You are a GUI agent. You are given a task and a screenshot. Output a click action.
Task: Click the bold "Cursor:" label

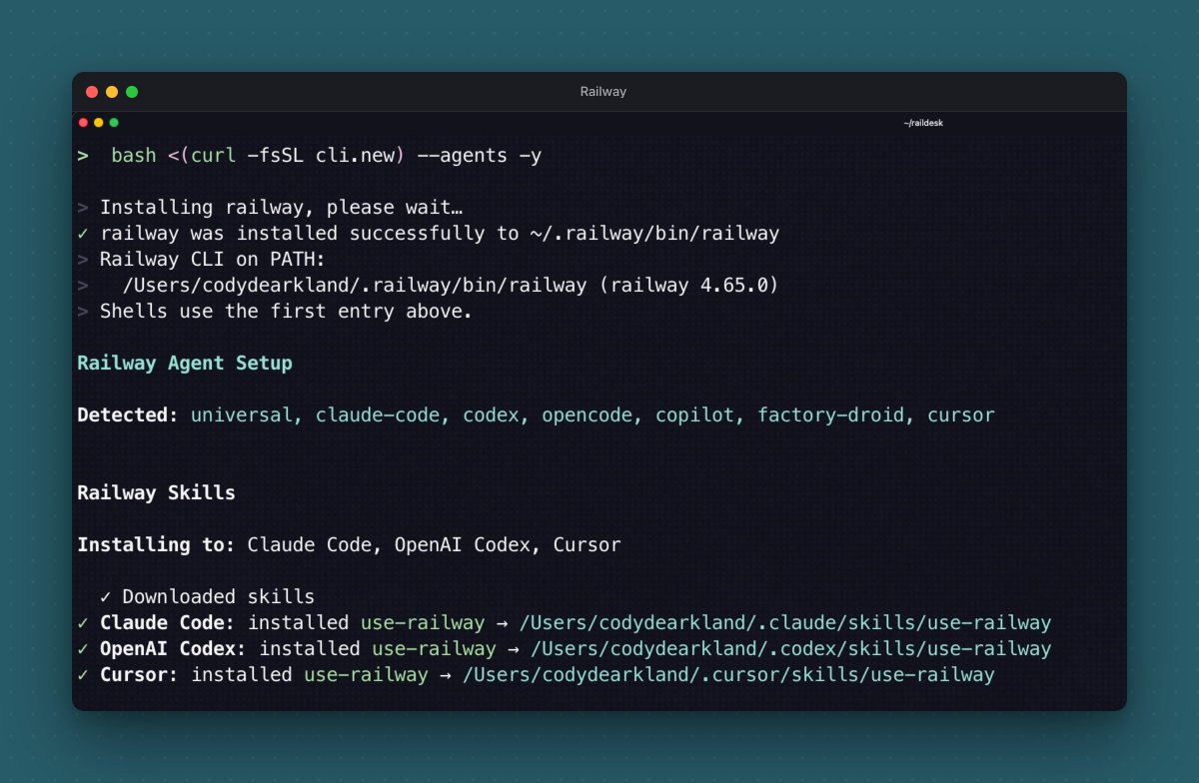(x=140, y=675)
